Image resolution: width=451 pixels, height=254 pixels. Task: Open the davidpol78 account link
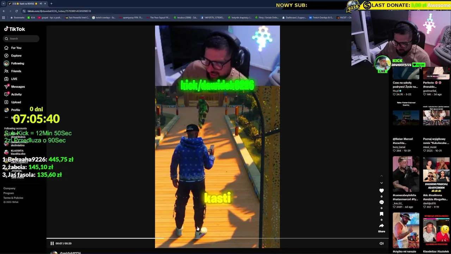pyautogui.click(x=430, y=203)
